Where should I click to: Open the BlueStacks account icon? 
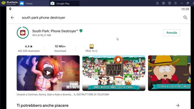pyautogui.click(x=163, y=3)
